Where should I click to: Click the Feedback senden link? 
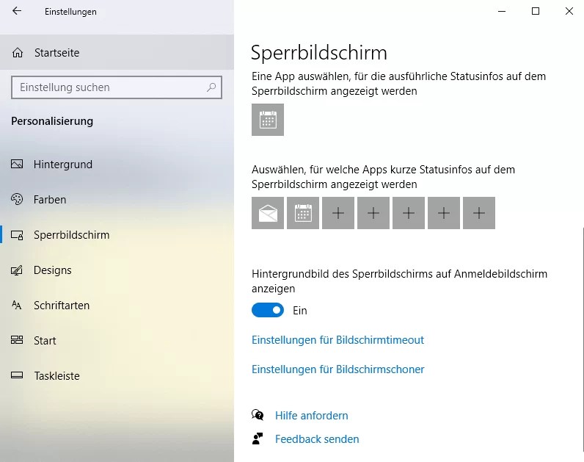317,439
